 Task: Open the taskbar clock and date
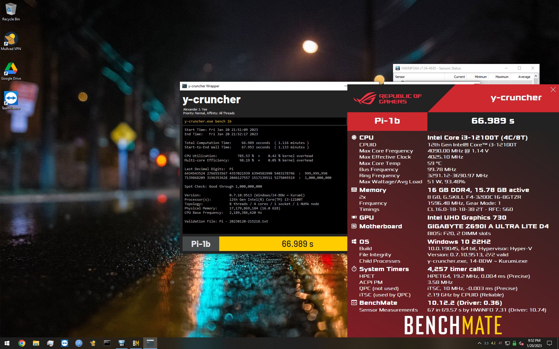point(534,343)
